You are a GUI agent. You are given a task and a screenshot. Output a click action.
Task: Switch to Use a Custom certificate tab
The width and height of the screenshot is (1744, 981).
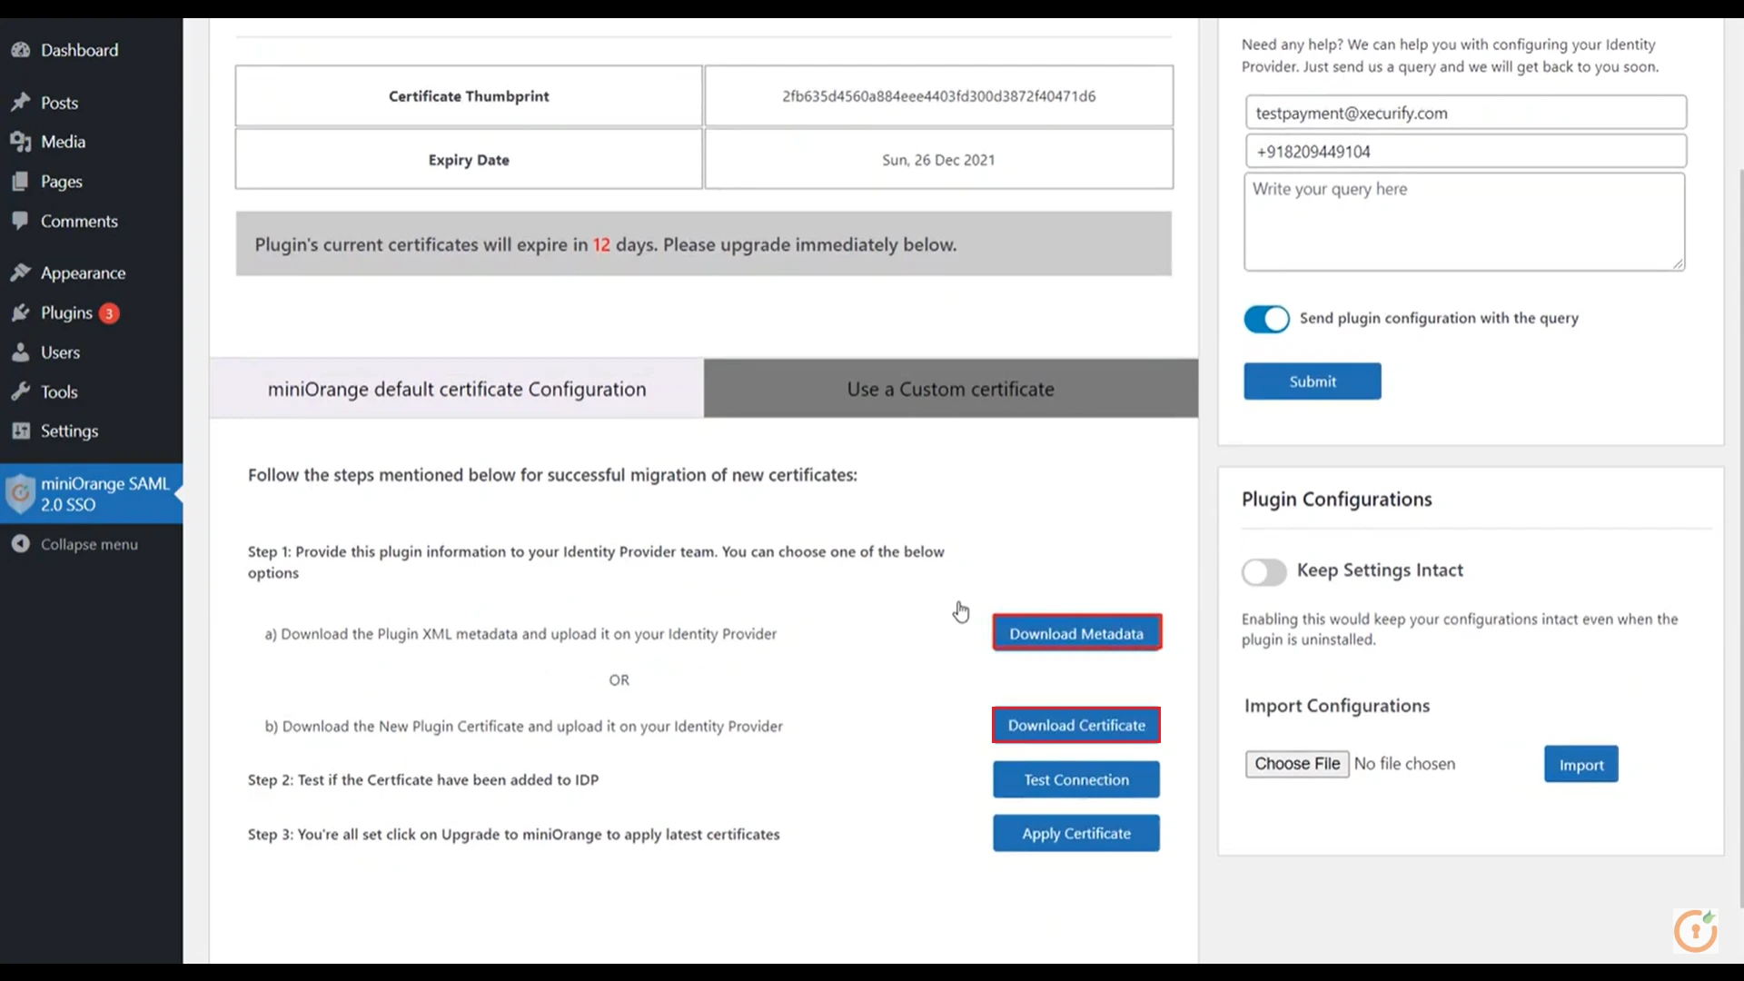pyautogui.click(x=951, y=389)
